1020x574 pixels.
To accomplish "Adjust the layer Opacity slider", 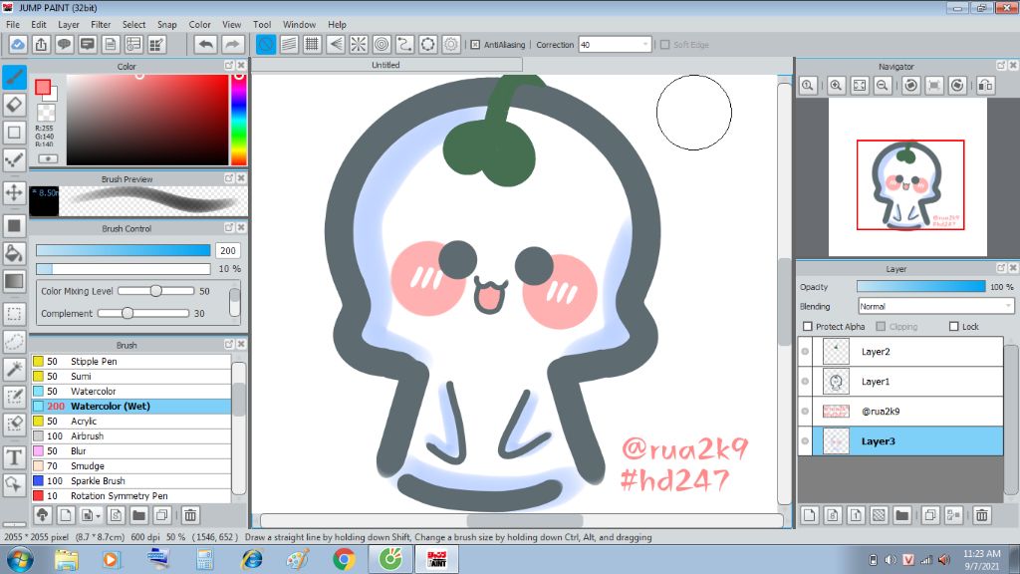I will point(921,286).
